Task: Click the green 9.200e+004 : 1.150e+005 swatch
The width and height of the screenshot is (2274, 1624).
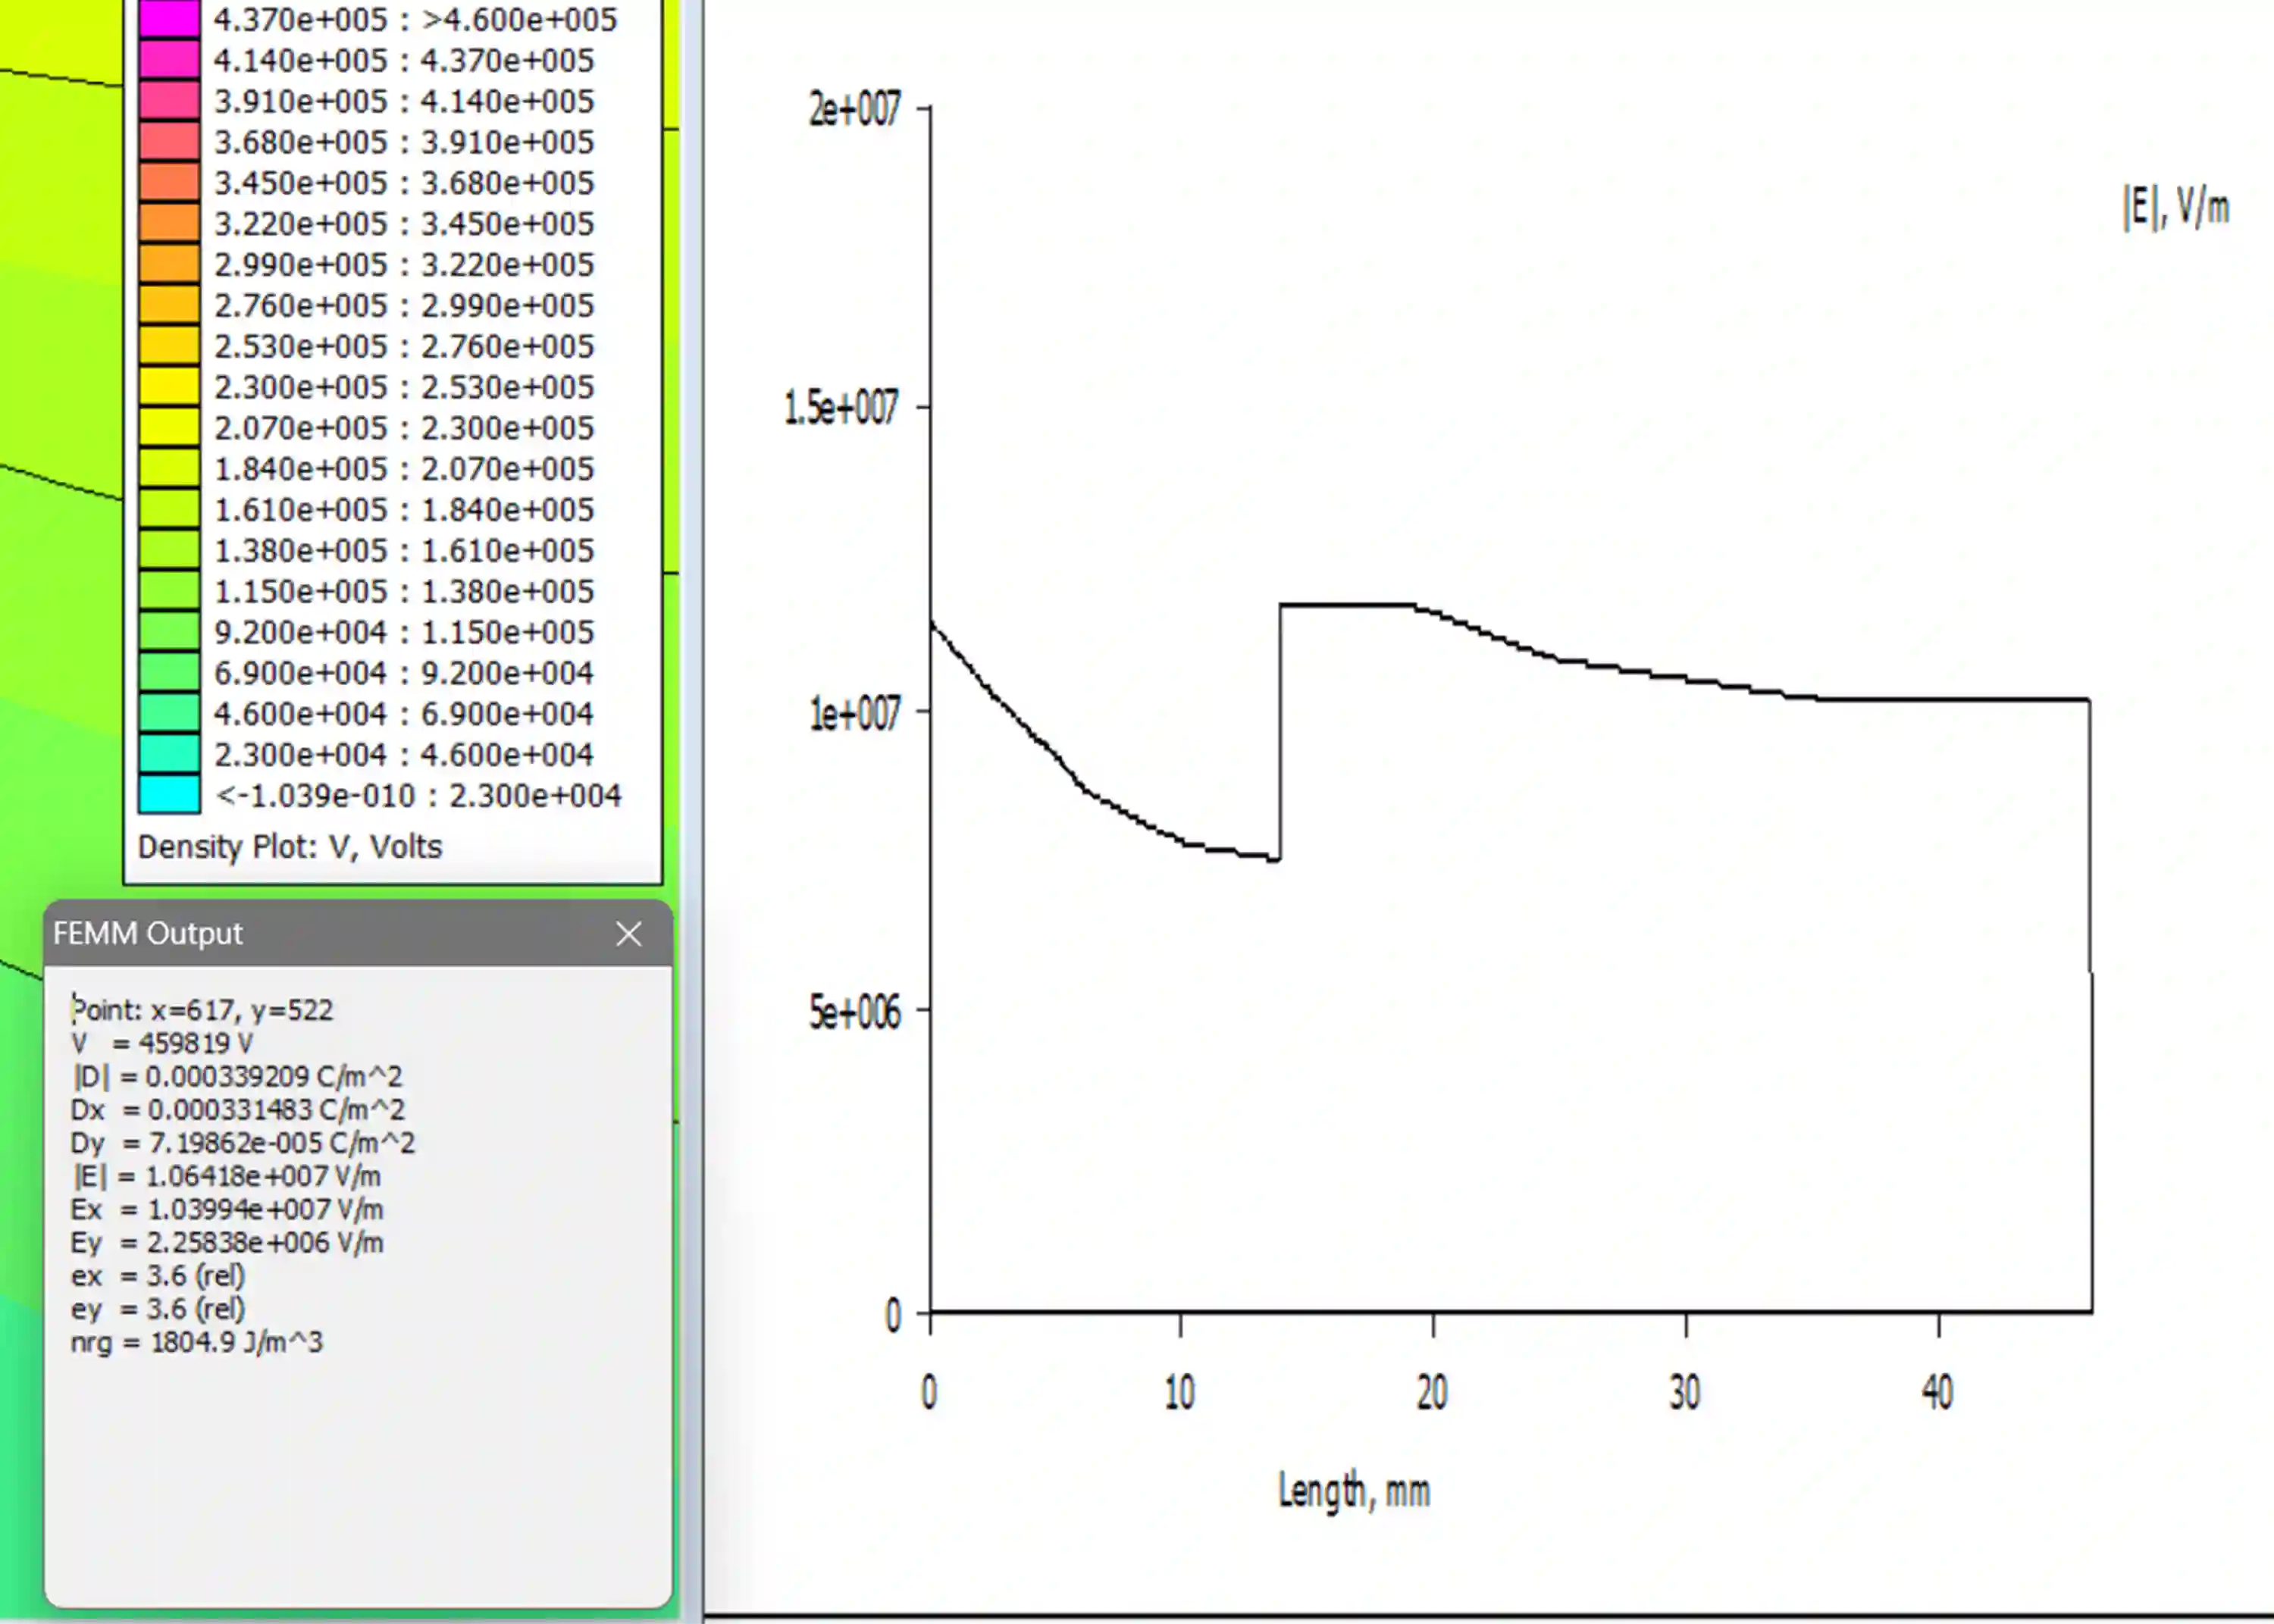Action: pyautogui.click(x=169, y=631)
